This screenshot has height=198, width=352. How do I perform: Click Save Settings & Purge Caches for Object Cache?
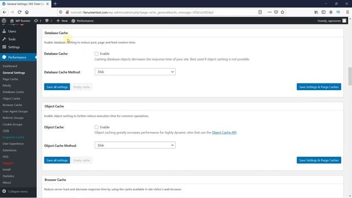click(319, 160)
